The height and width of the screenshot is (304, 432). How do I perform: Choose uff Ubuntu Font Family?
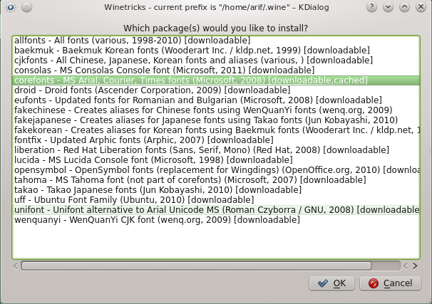click(x=216, y=200)
